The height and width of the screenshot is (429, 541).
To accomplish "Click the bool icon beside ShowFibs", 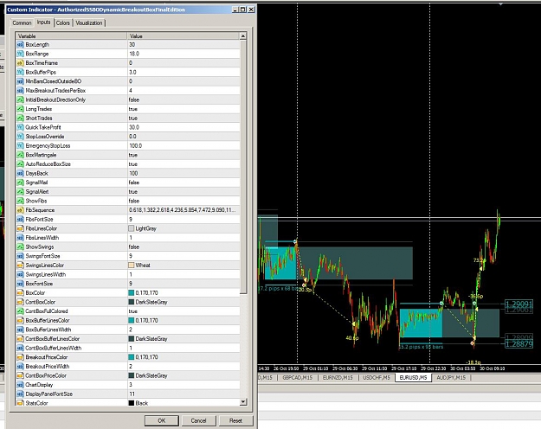I will click(21, 201).
